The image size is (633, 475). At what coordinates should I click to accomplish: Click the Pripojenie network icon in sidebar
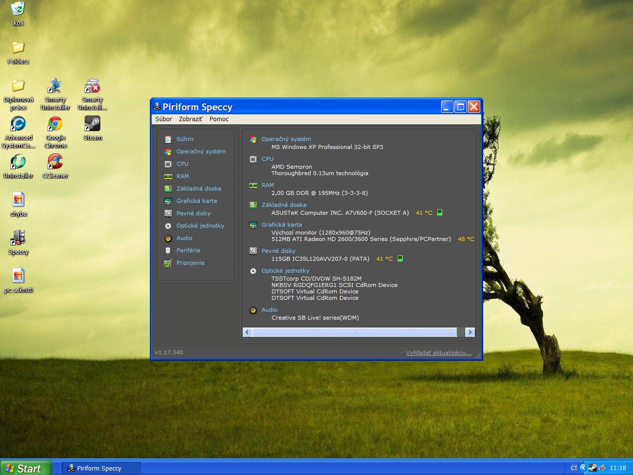168,263
